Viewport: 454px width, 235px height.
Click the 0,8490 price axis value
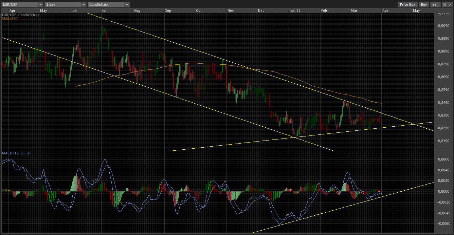coord(443,103)
